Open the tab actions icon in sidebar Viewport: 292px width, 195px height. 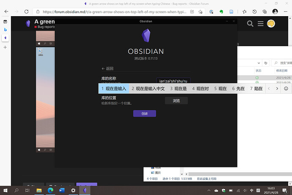point(5,22)
